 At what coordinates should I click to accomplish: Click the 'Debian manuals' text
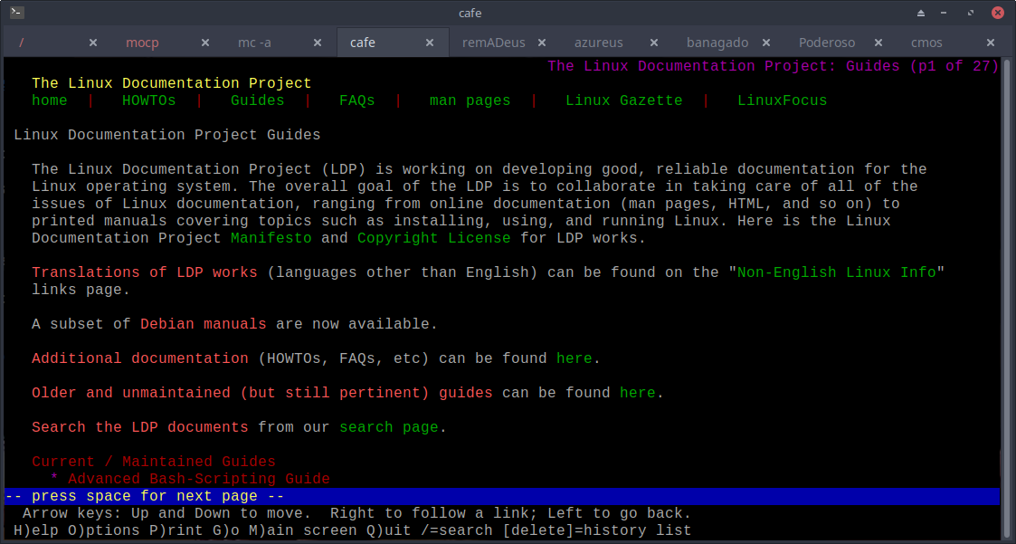click(x=204, y=324)
